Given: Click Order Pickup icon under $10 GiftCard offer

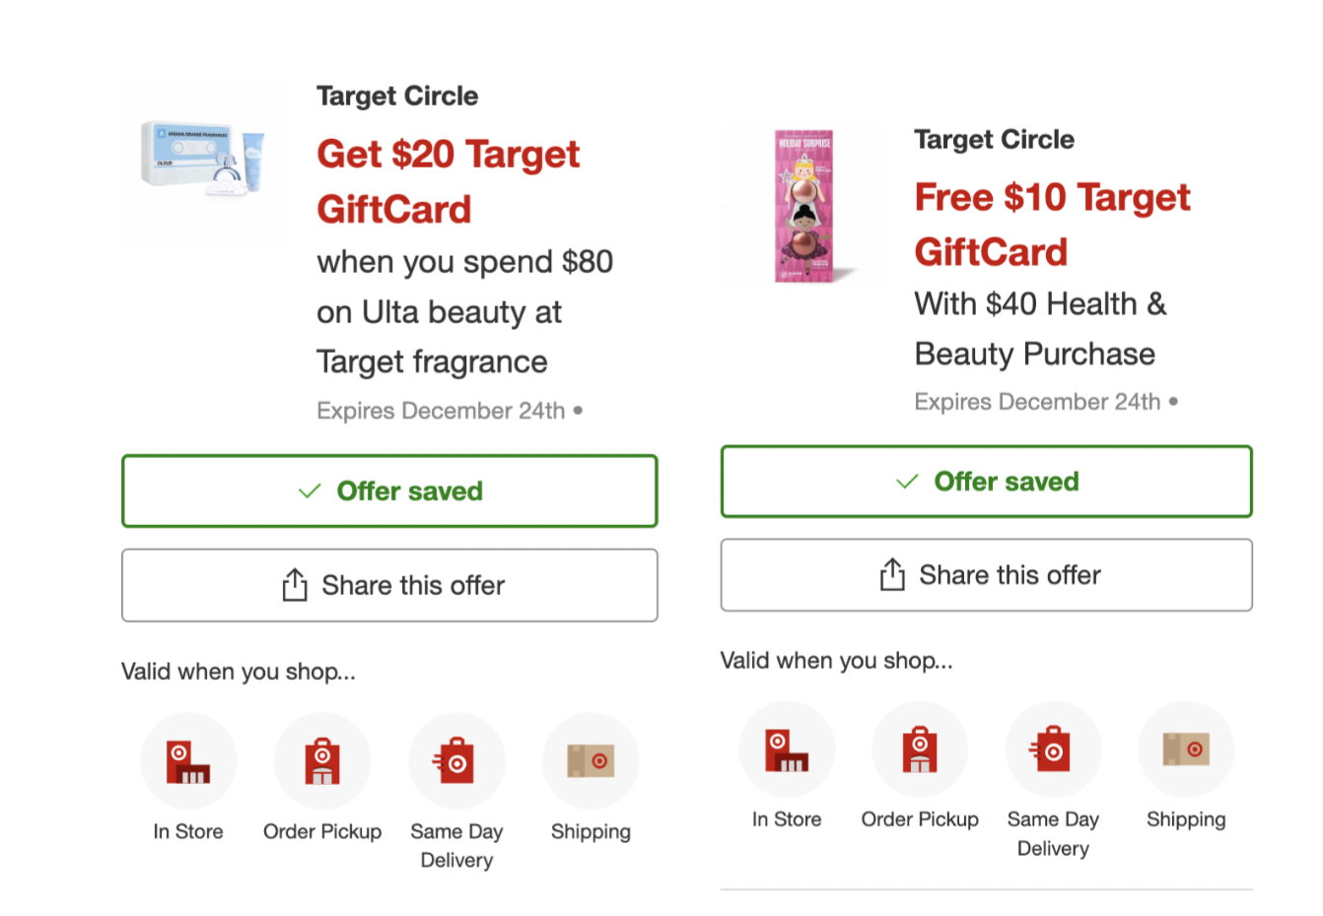Looking at the screenshot, I should (920, 750).
